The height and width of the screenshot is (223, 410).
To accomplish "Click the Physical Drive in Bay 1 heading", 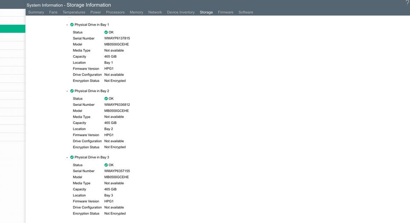I will 92,25.
